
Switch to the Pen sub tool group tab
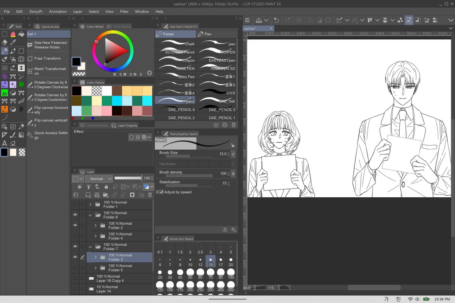(217, 34)
